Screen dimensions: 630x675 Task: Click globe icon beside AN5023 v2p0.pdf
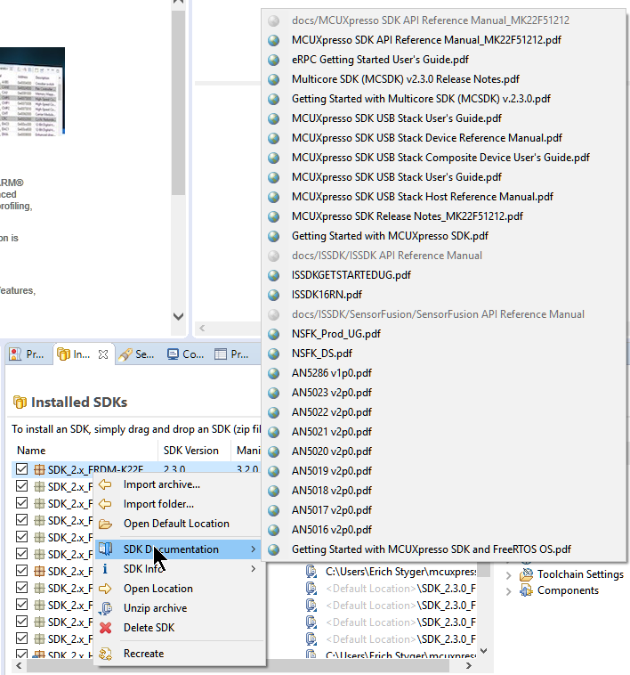[273, 393]
